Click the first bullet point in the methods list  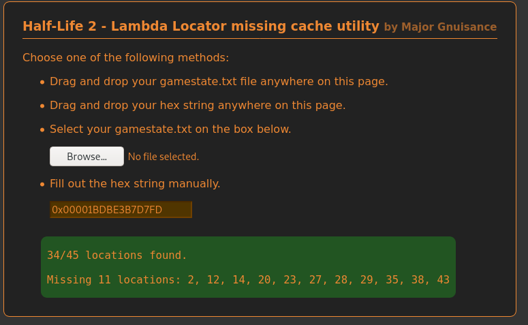tap(42, 83)
